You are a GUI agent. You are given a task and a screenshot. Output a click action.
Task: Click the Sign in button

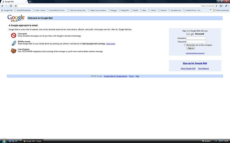pos(191,48)
